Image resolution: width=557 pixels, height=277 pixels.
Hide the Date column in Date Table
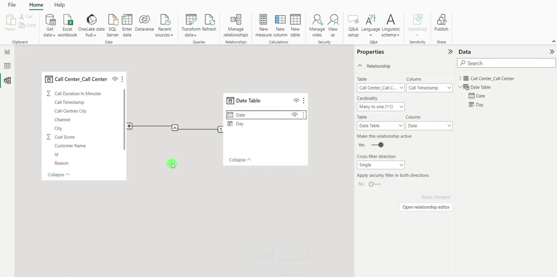tap(295, 115)
